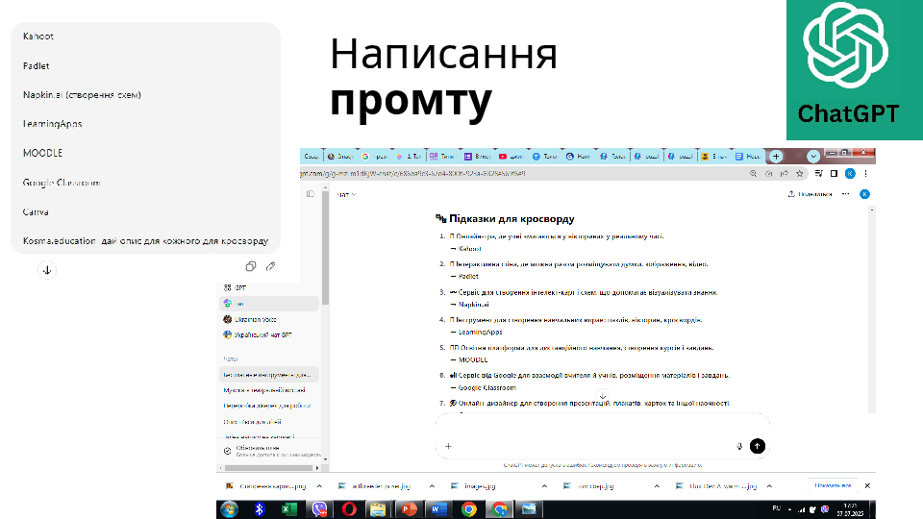Screen dimensions: 923x519
Task: Switch to the YouTube browser tab
Action: pyautogui.click(x=511, y=157)
